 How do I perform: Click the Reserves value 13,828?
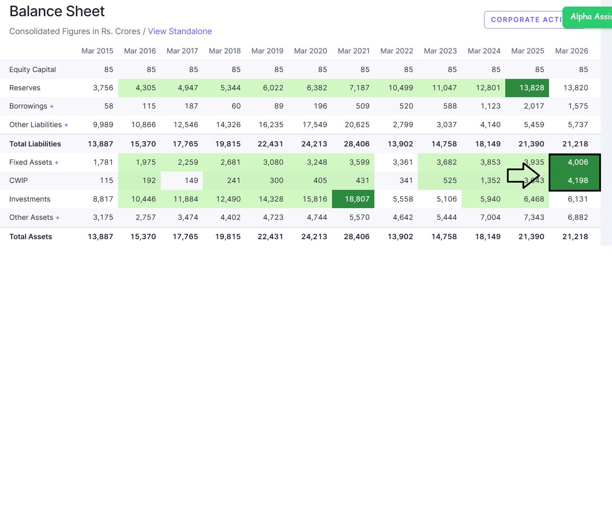(x=531, y=88)
